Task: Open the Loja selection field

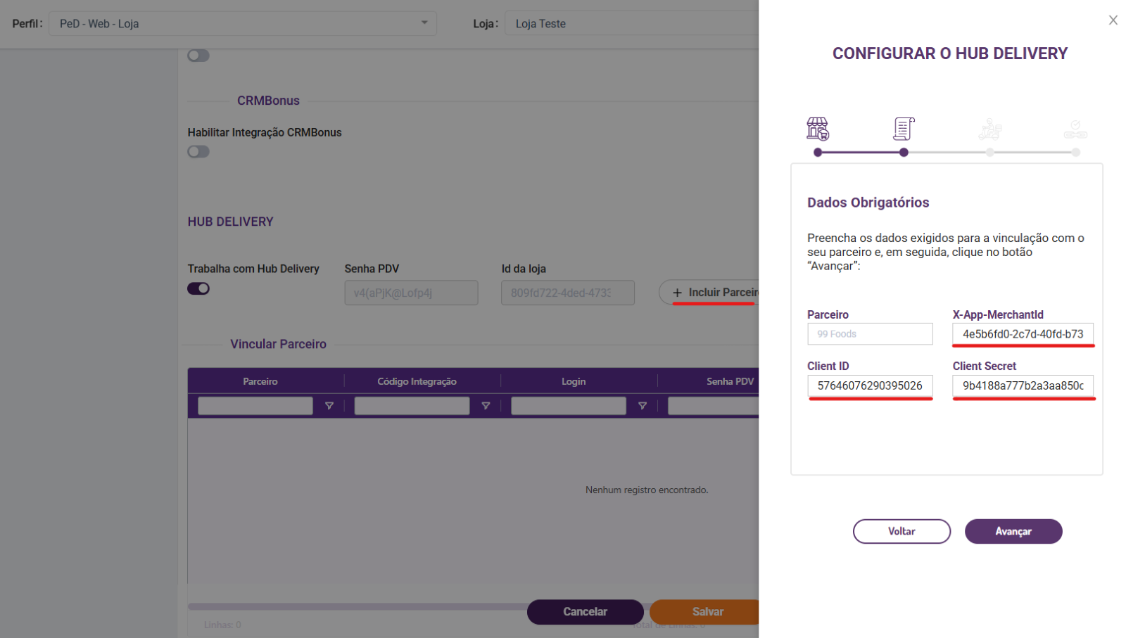Action: point(631,24)
